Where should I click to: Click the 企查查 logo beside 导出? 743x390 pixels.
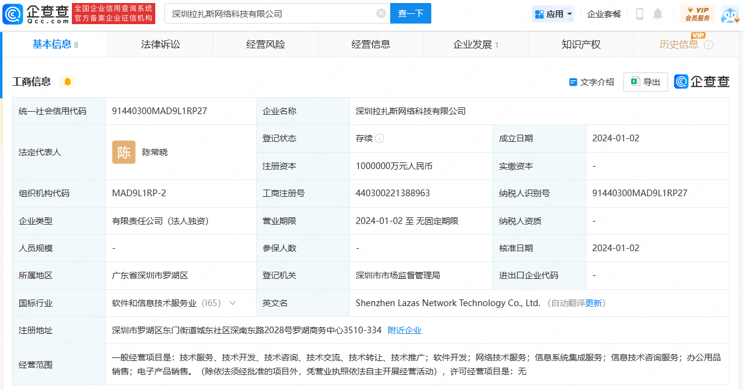(702, 82)
